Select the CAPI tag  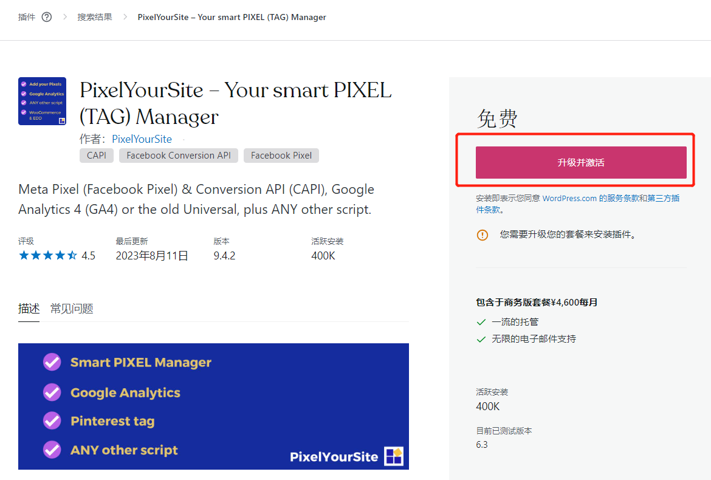pyautogui.click(x=96, y=156)
